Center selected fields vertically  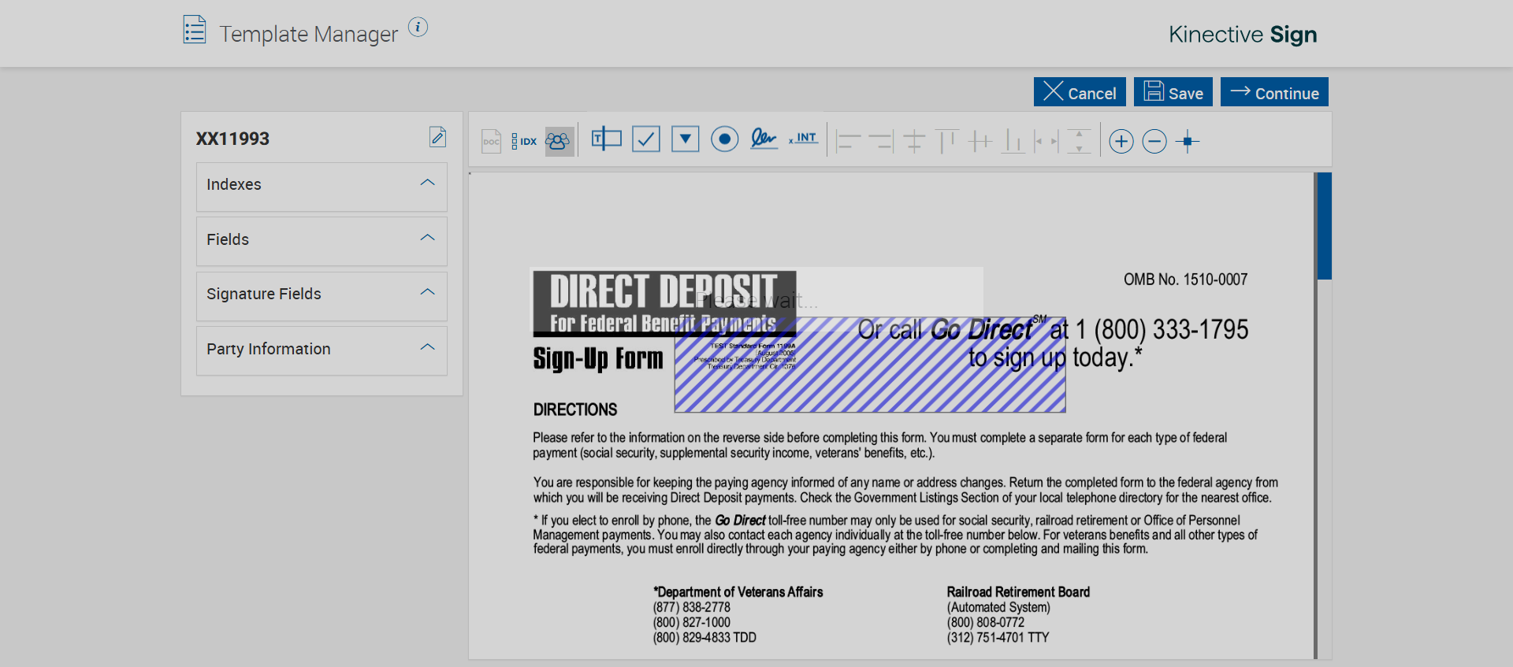[980, 142]
